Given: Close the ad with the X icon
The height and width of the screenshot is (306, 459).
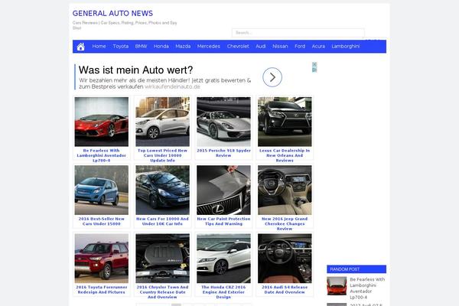Looking at the screenshot, I should coord(314,64).
